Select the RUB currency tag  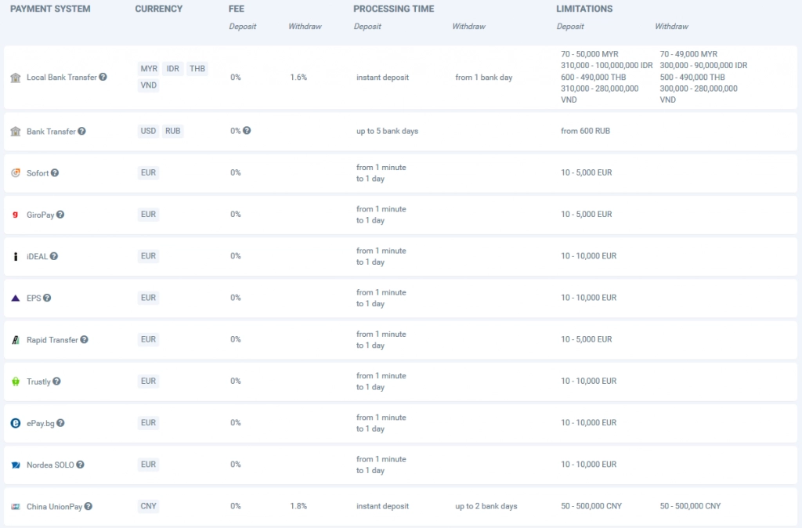click(x=173, y=131)
